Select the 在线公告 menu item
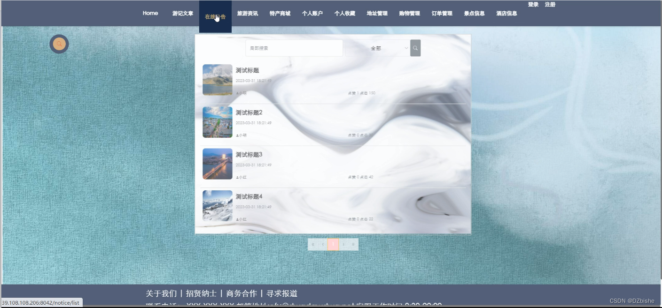662x308 pixels. click(x=215, y=16)
